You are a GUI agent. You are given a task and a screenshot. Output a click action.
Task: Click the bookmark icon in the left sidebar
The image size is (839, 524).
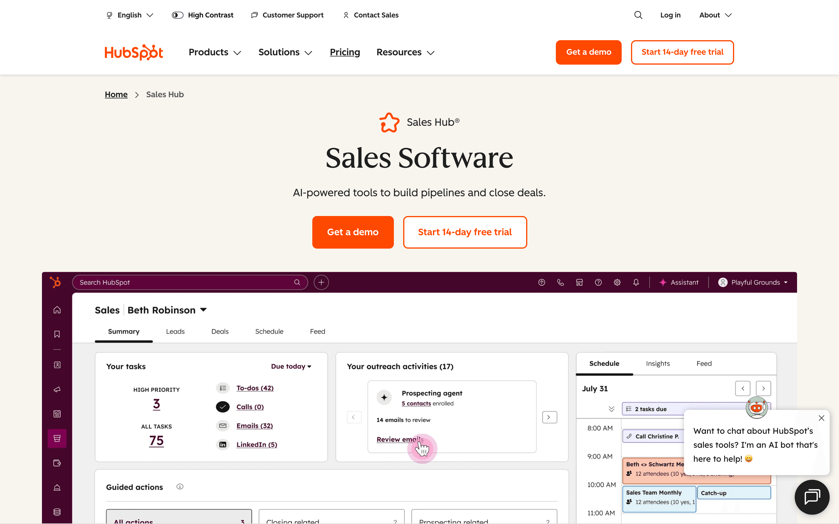click(x=57, y=334)
